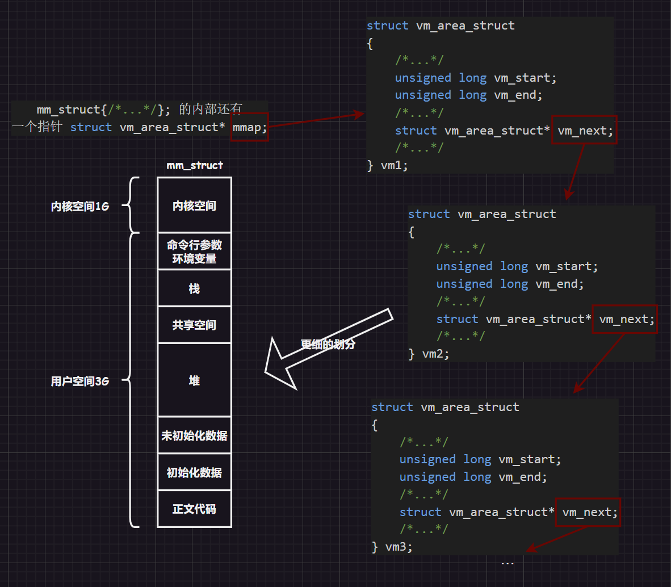This screenshot has width=671, height=587.
Task: Click the 内核空间1G label
Action: [80, 207]
